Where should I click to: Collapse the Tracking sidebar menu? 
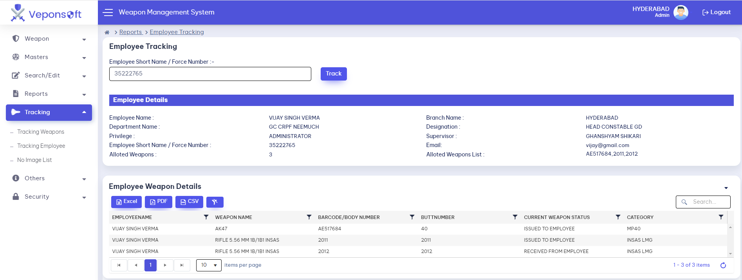[x=49, y=112]
